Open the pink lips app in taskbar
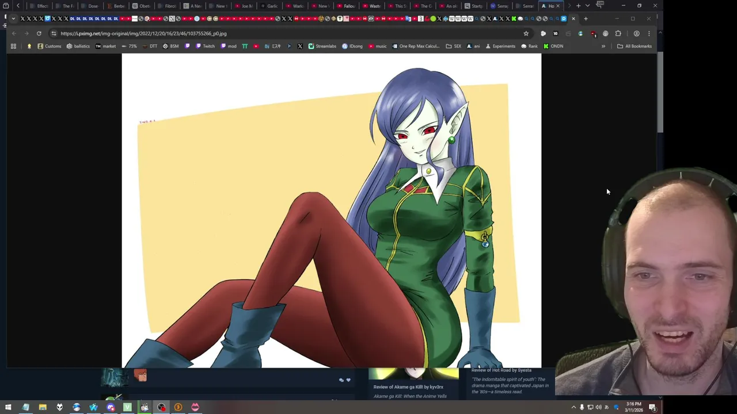Image resolution: width=737 pixels, height=414 pixels. (x=195, y=407)
